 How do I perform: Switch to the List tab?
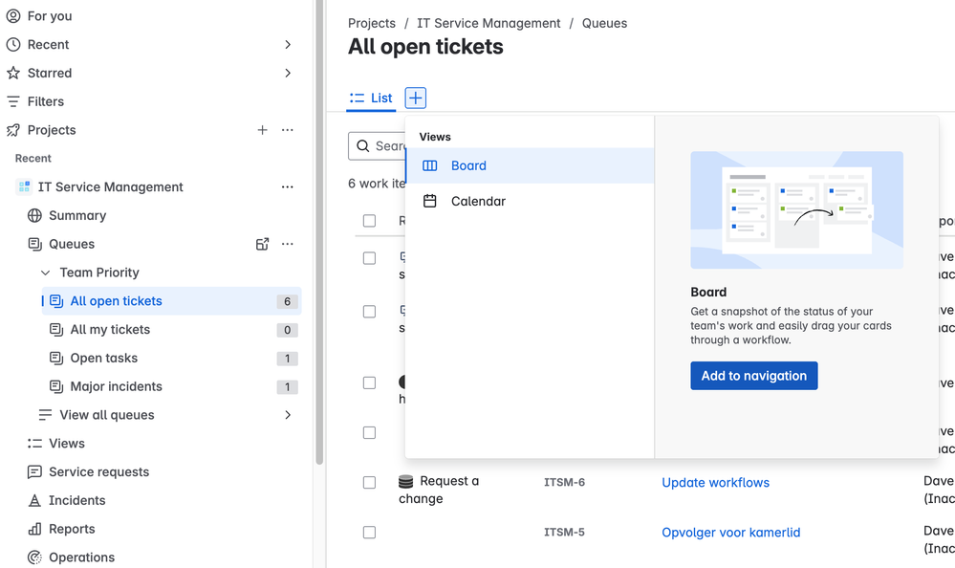click(371, 98)
